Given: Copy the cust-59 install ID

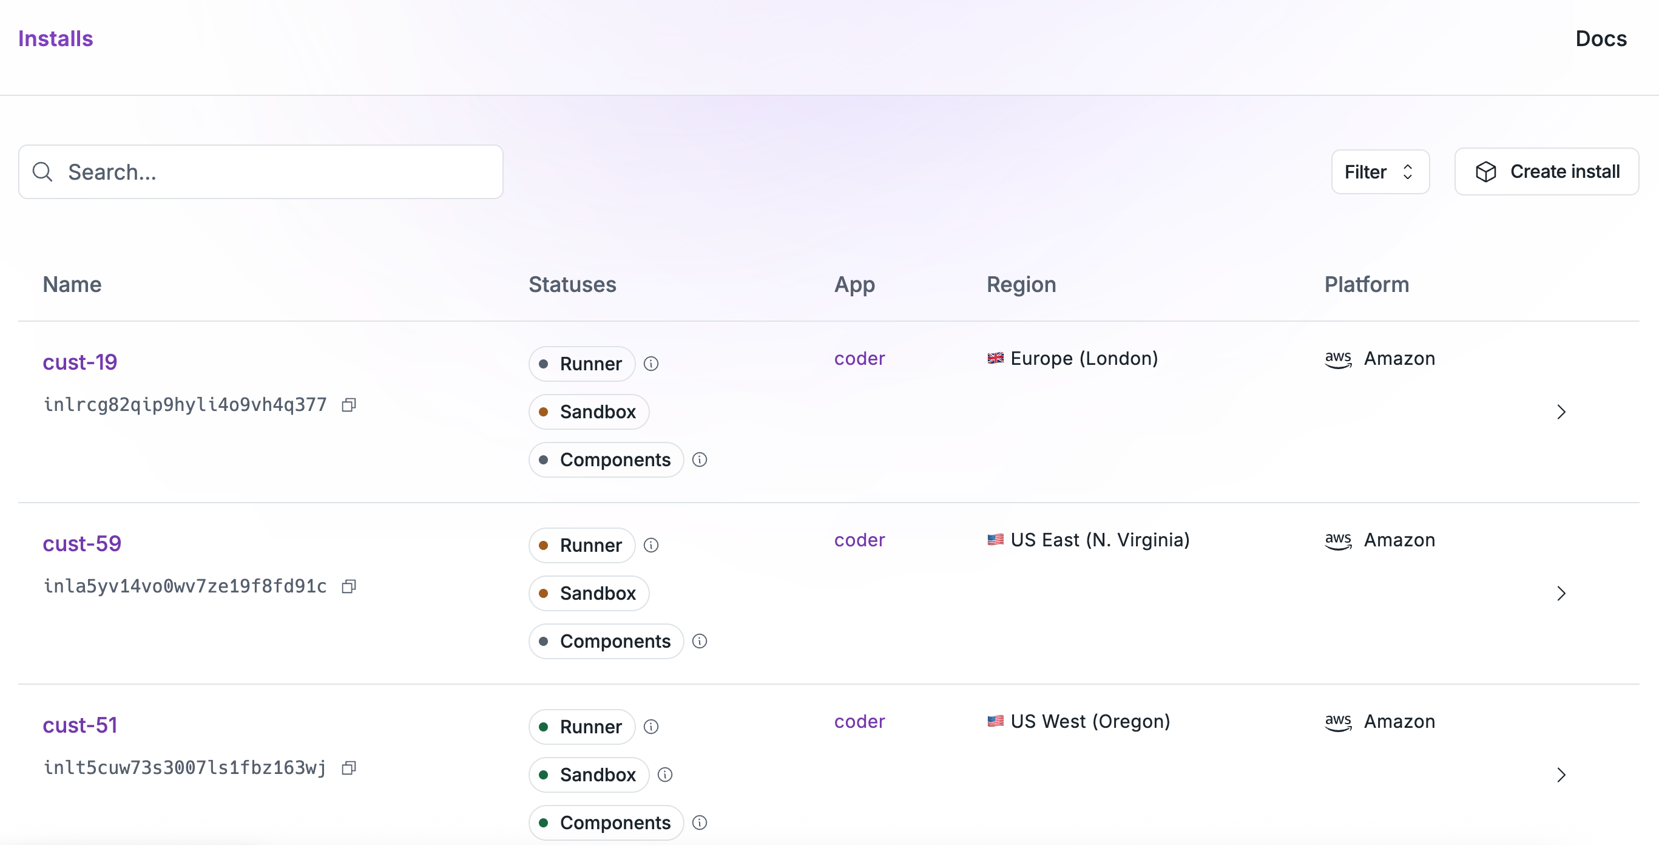Looking at the screenshot, I should 348,587.
